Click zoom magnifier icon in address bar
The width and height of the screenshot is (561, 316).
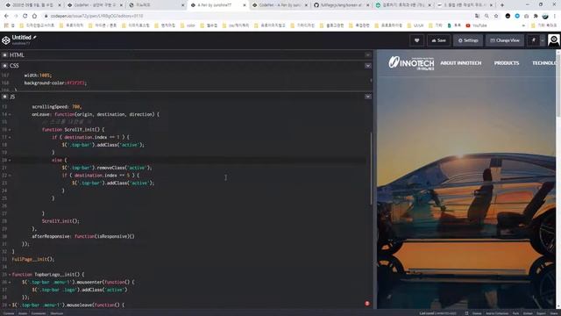pos(486,16)
